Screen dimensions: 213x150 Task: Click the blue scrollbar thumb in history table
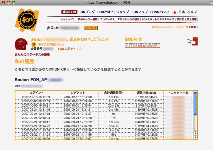click(195, 104)
